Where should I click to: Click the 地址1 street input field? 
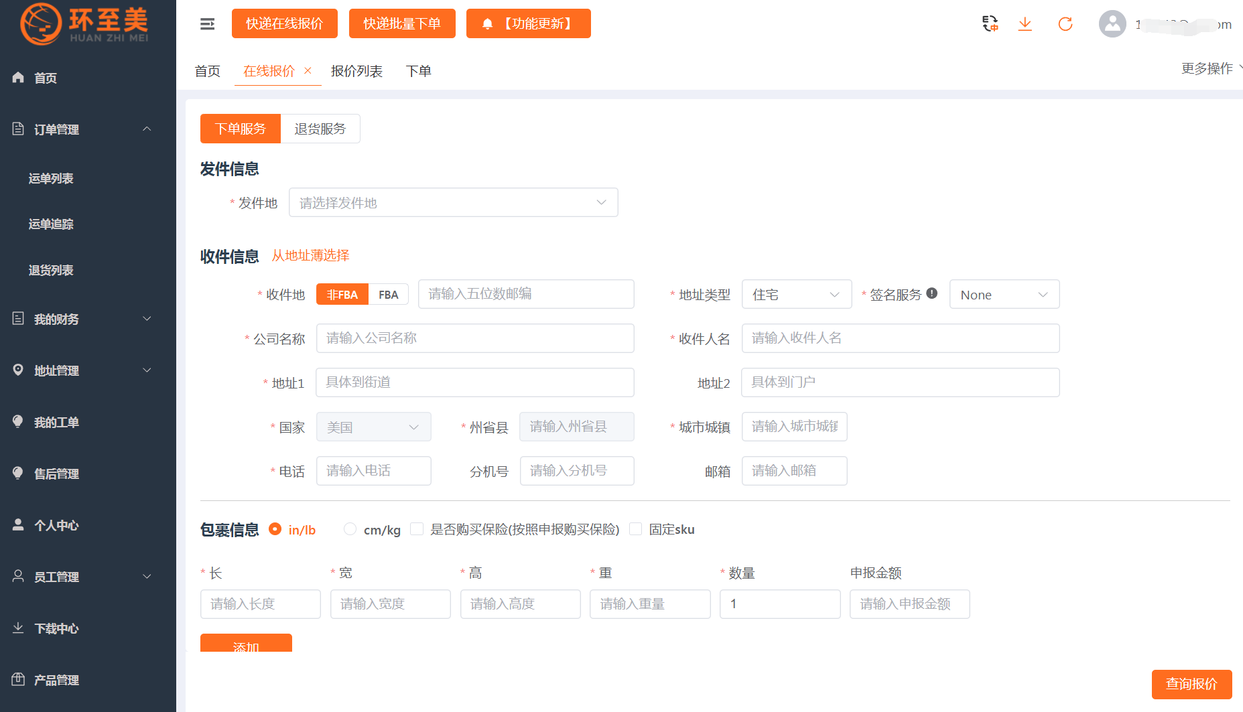[475, 382]
